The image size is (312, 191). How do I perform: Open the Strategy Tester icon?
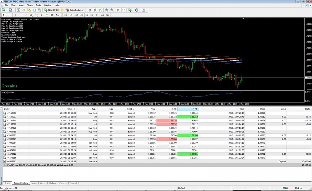39,10
